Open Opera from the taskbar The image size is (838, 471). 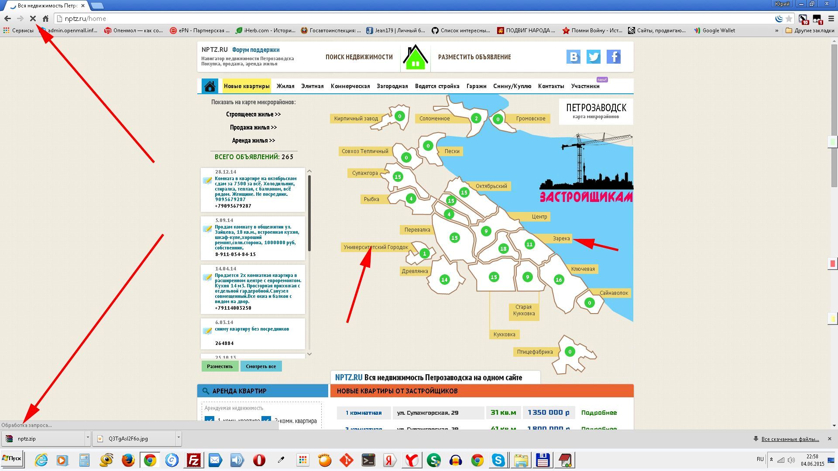pos(259,460)
